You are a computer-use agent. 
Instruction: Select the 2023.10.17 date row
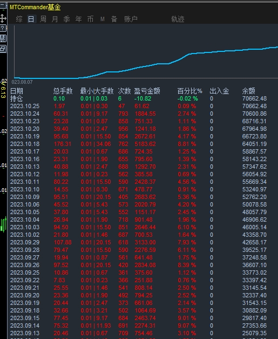coord(25,151)
